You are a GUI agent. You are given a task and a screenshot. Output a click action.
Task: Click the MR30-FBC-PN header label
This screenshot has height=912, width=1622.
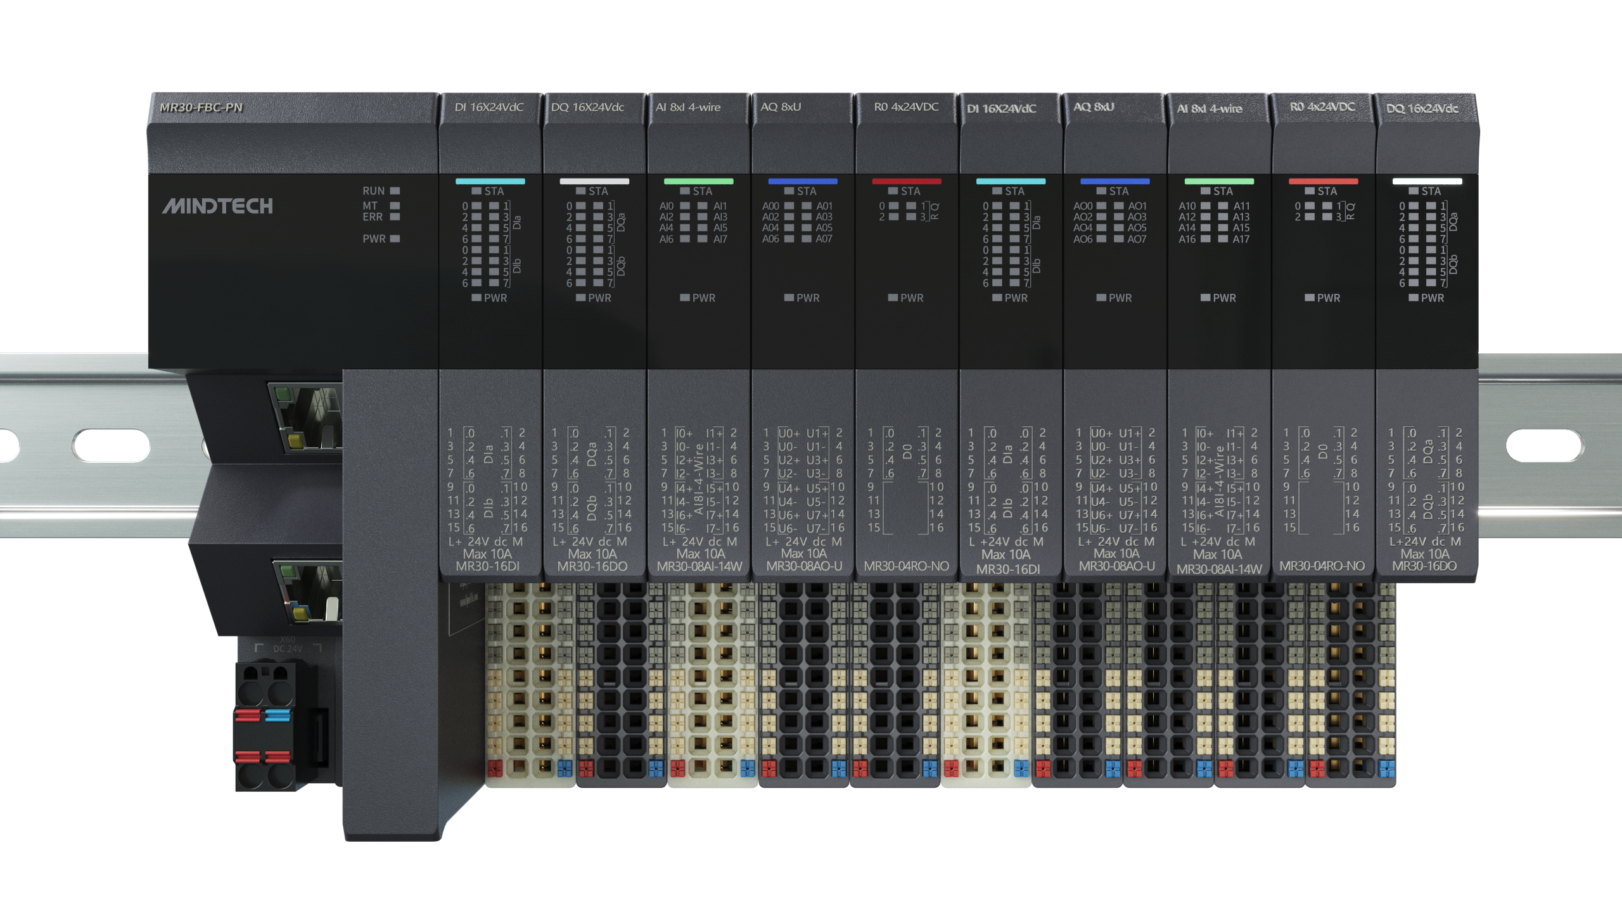pyautogui.click(x=201, y=108)
